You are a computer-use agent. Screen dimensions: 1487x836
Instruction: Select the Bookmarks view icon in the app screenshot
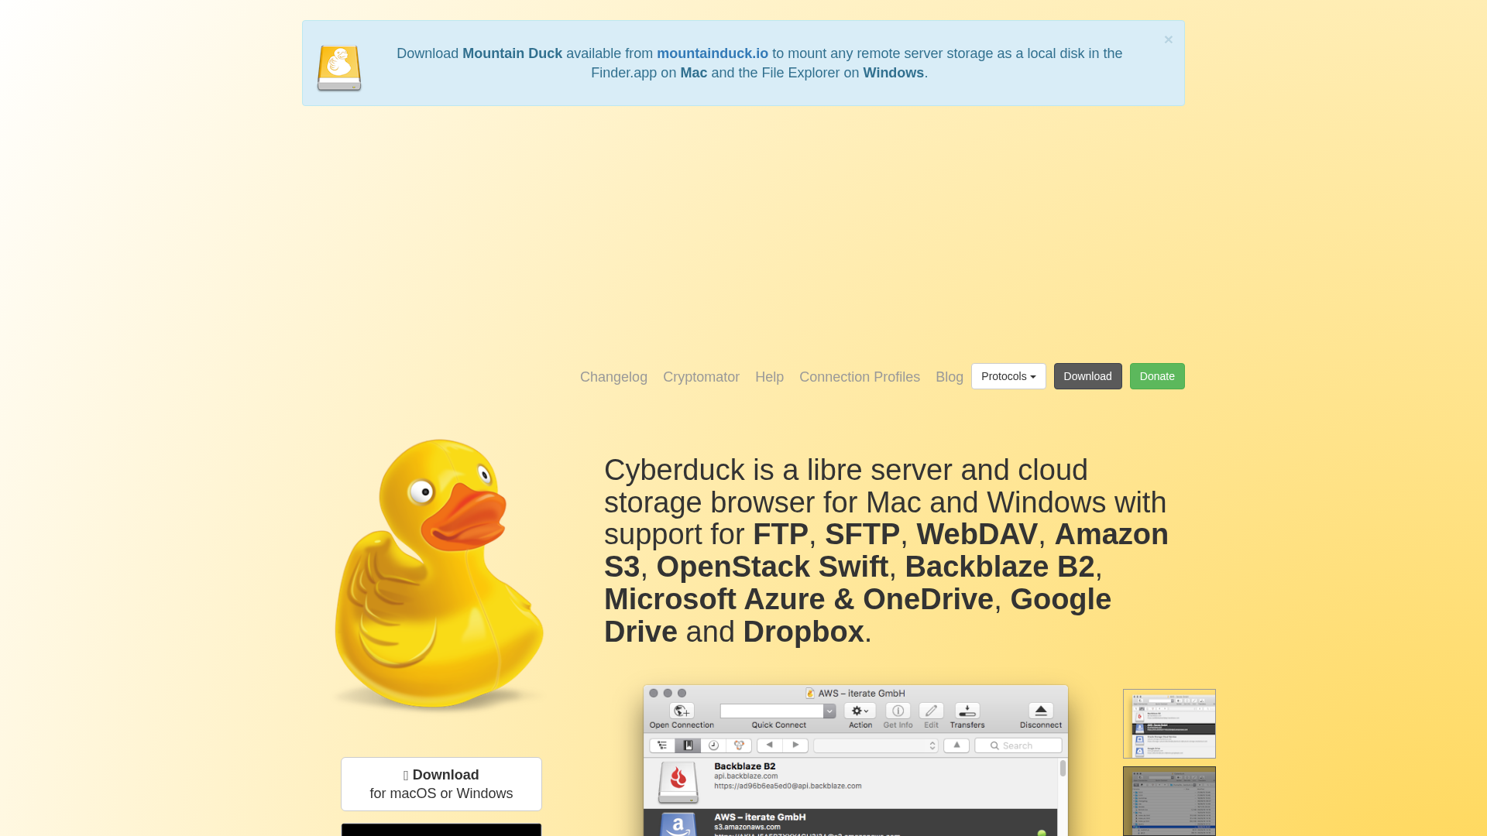coord(688,745)
